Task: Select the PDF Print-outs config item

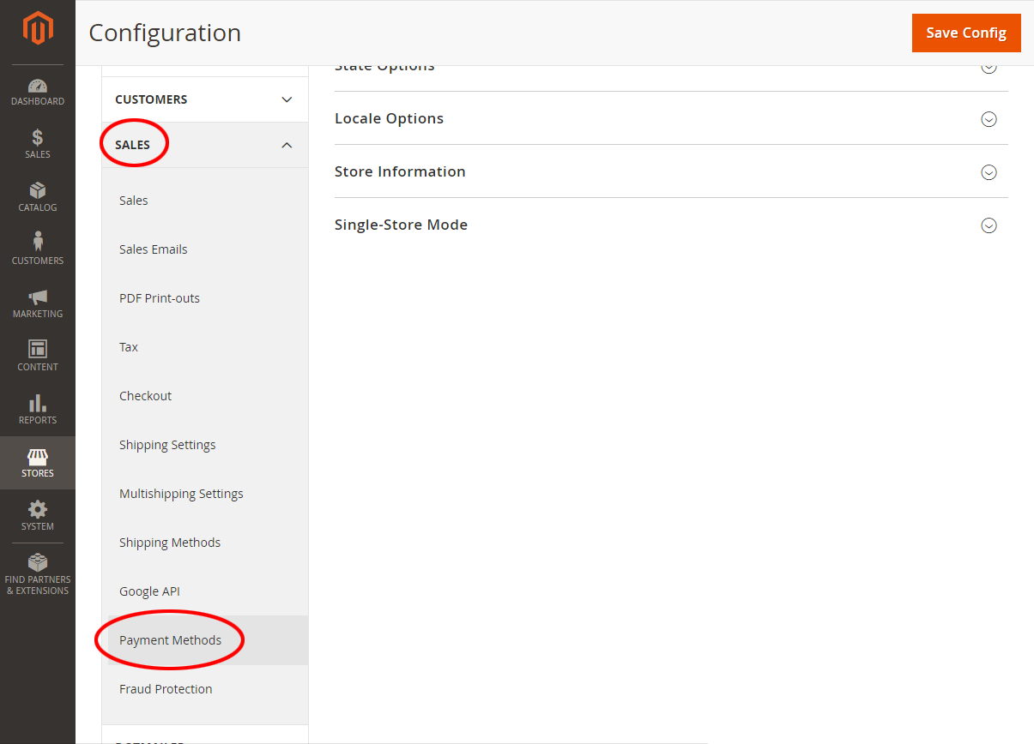Action: tap(205, 298)
